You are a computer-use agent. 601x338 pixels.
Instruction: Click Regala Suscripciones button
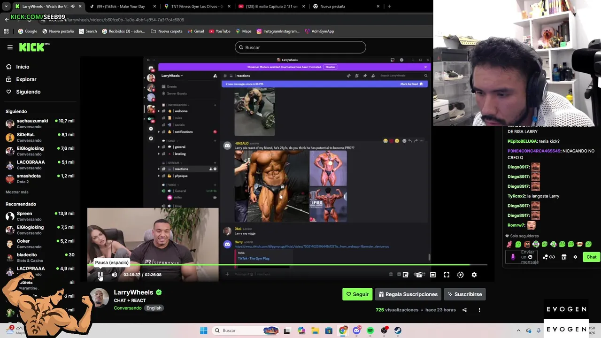click(408, 294)
